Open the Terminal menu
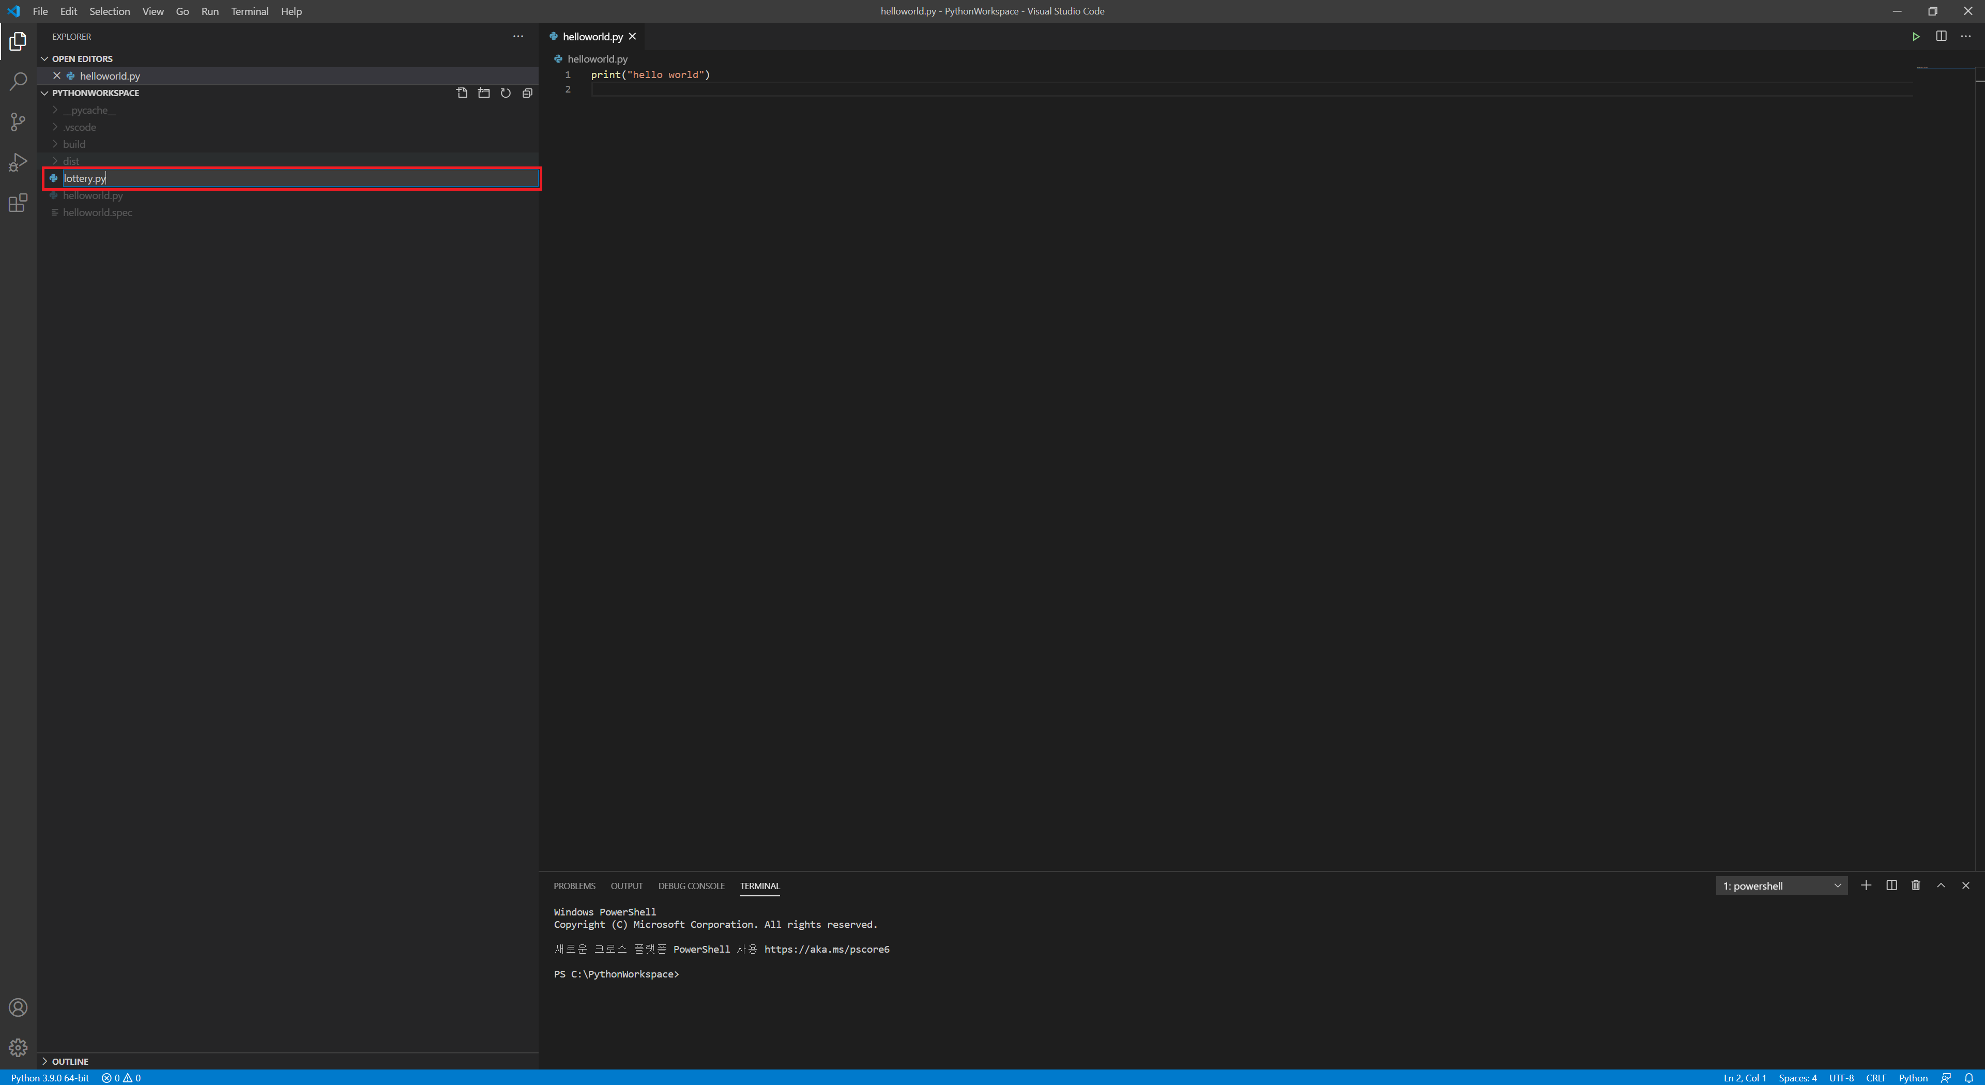Screen dimensions: 1985x1085 pyautogui.click(x=249, y=11)
